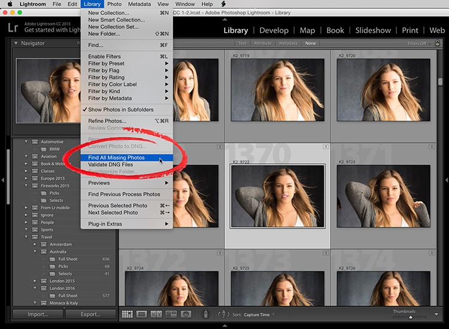Adjust the Thumbnails size slider

click(409, 317)
